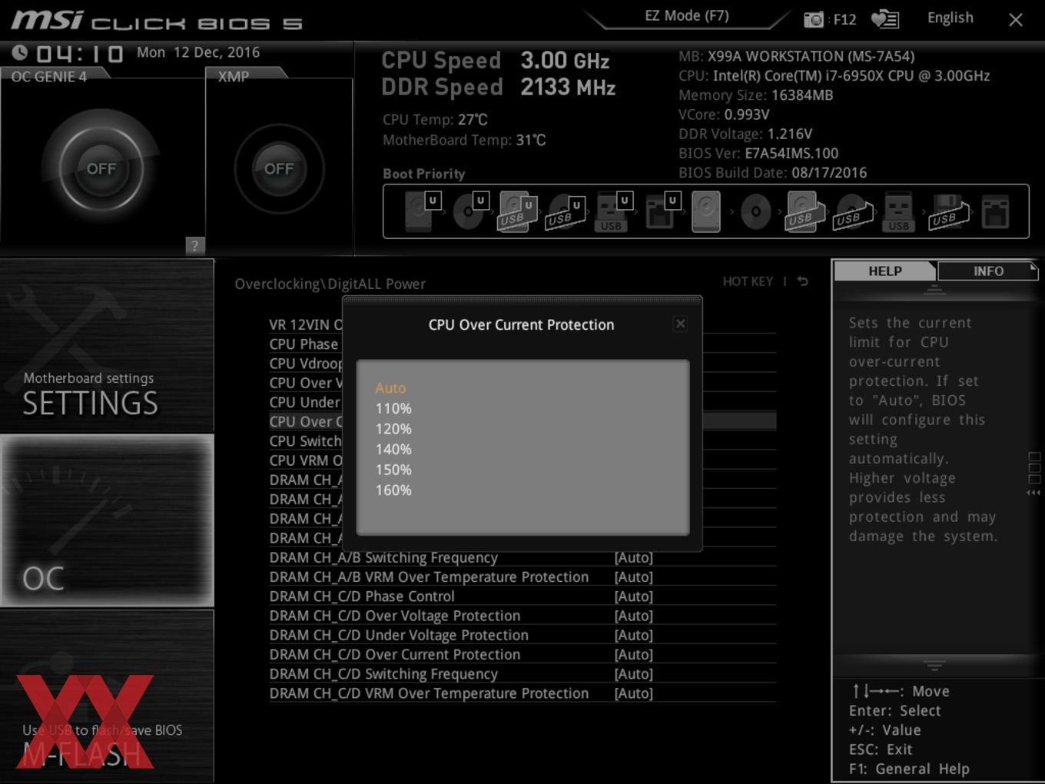Image resolution: width=1045 pixels, height=784 pixels.
Task: Close the CPU Over Current Protection popup
Action: point(680,324)
